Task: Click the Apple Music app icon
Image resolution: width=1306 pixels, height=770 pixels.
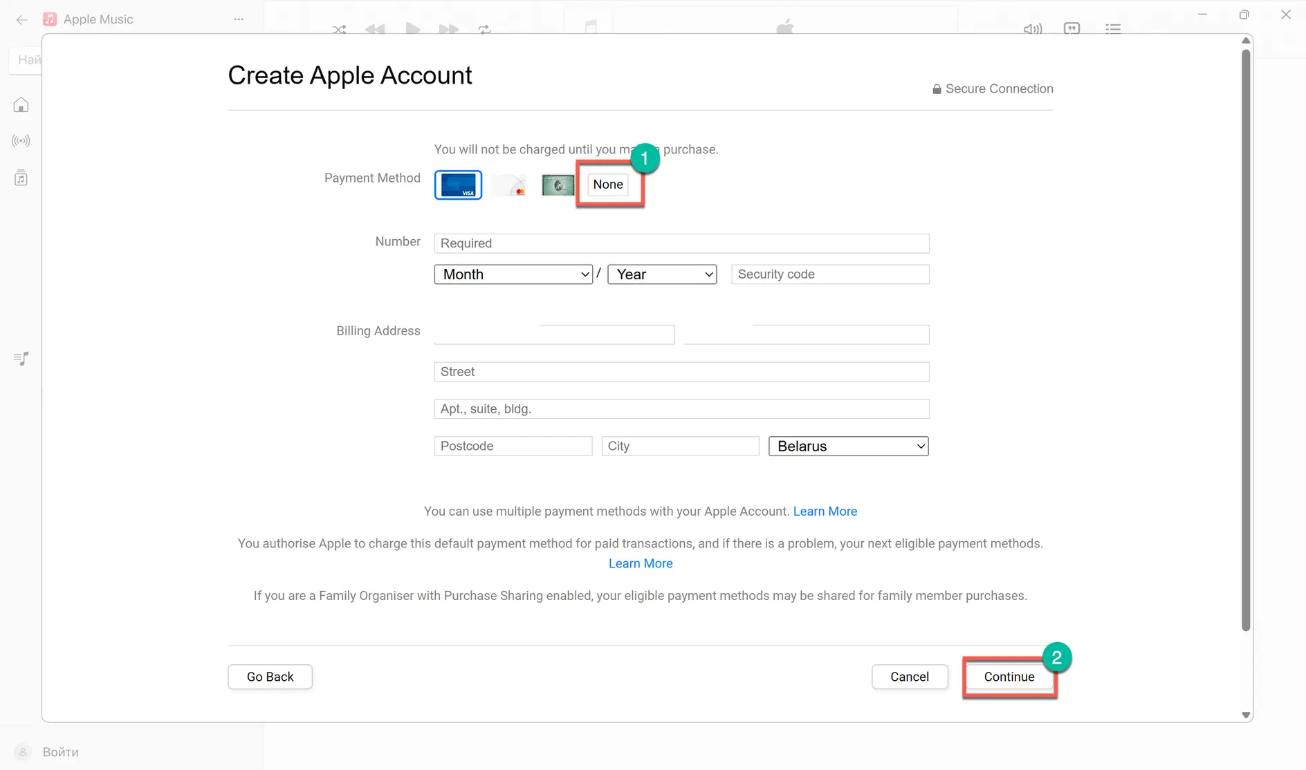Action: 50,19
